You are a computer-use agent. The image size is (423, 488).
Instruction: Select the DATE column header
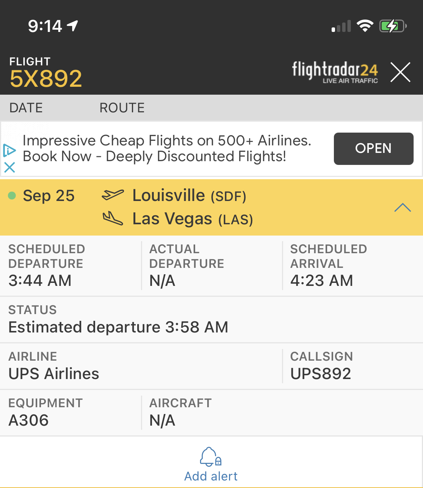tap(26, 108)
